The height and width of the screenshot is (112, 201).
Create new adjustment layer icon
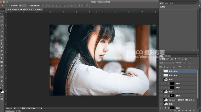(183, 110)
